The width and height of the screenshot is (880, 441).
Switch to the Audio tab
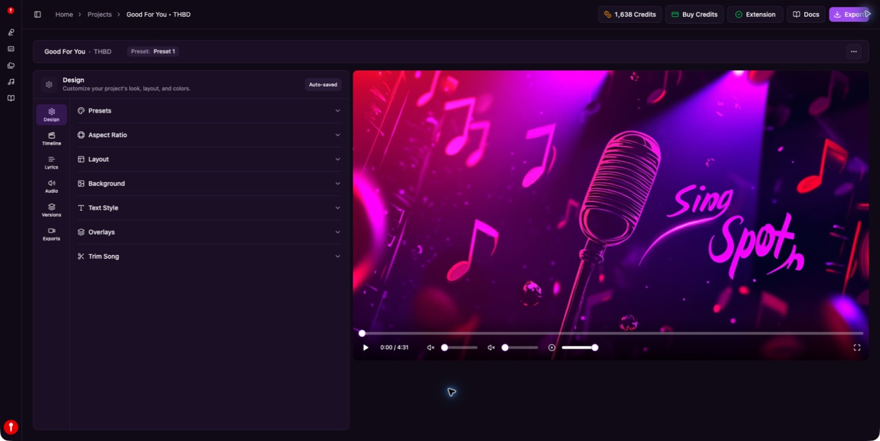[x=51, y=186]
